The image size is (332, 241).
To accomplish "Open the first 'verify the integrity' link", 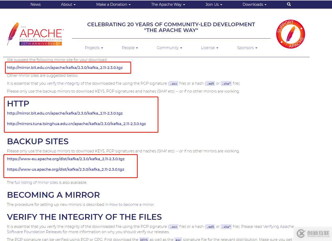I will tap(63, 83).
